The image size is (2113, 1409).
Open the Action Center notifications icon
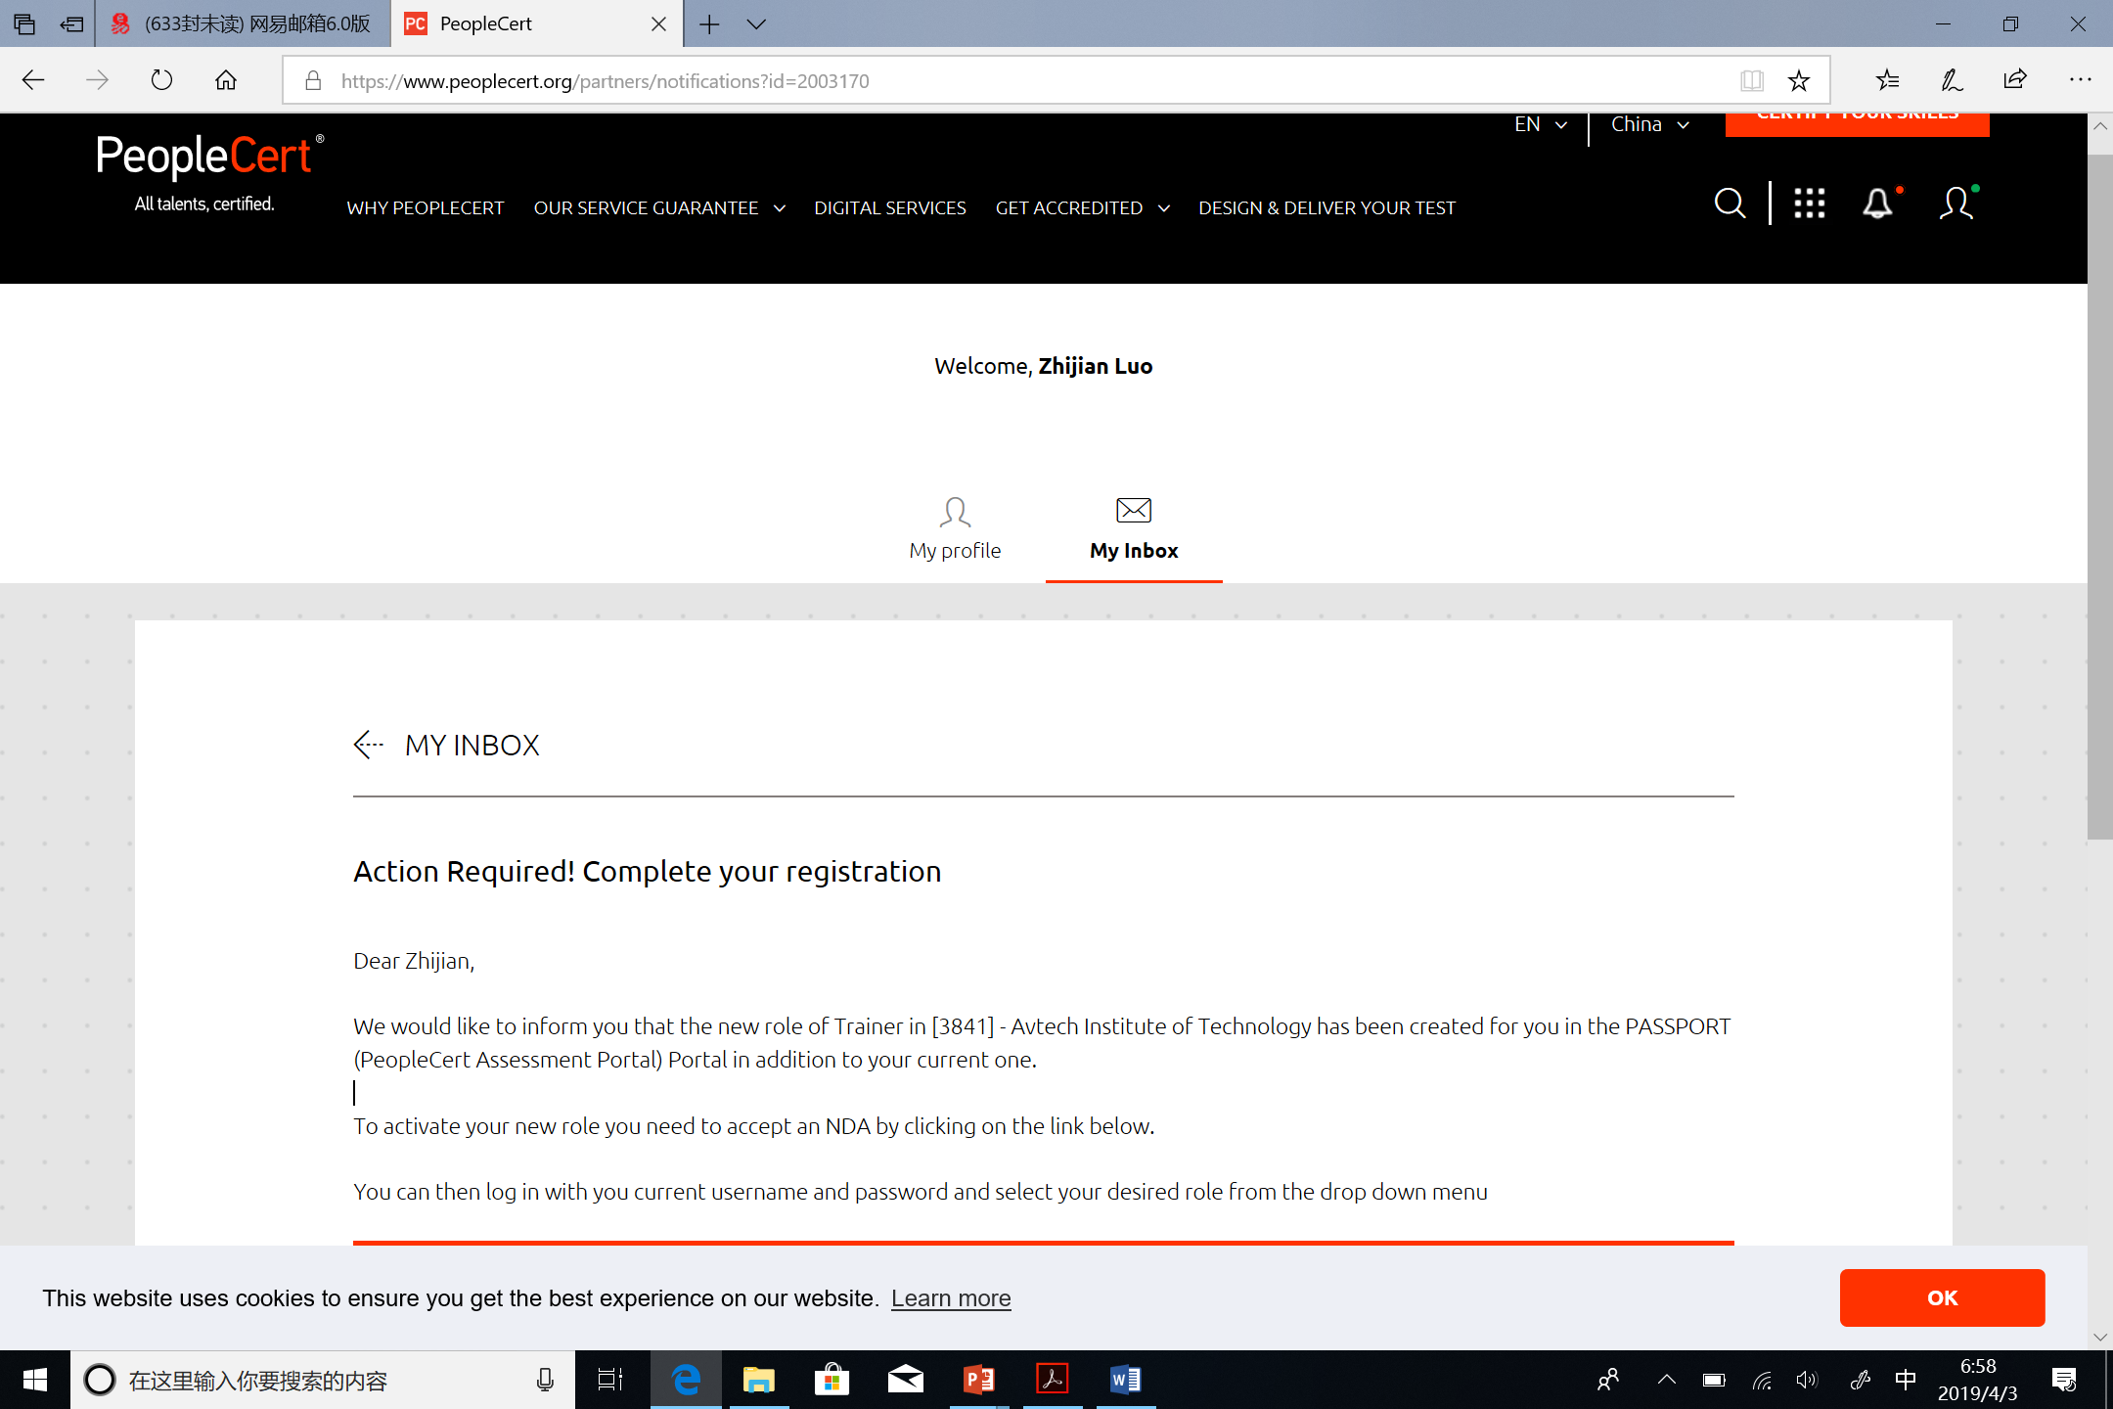[x=2064, y=1380]
